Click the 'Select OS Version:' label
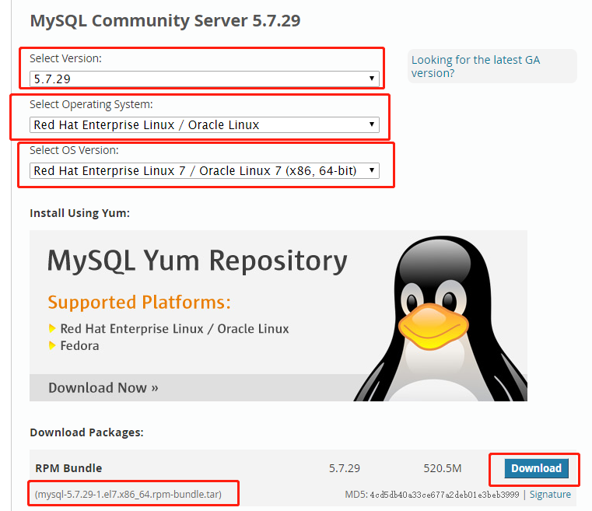The width and height of the screenshot is (592, 511). click(74, 150)
